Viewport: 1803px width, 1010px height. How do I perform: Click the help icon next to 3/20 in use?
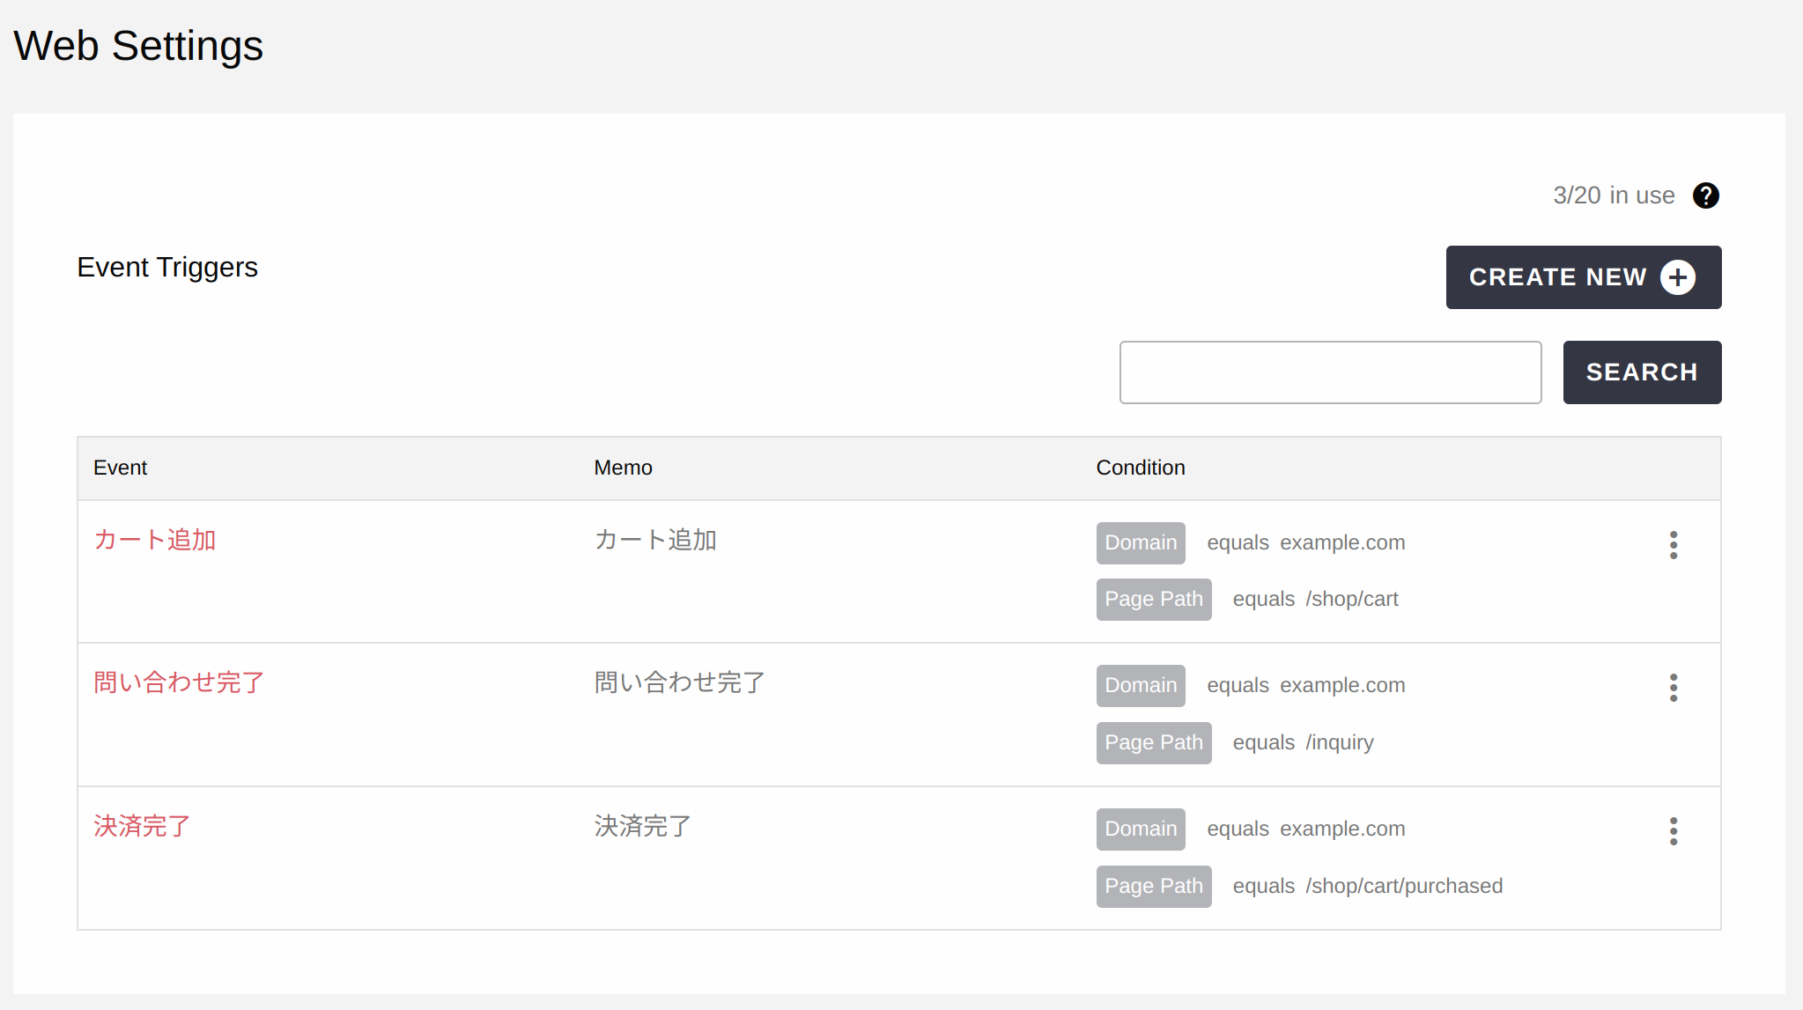[x=1708, y=195]
